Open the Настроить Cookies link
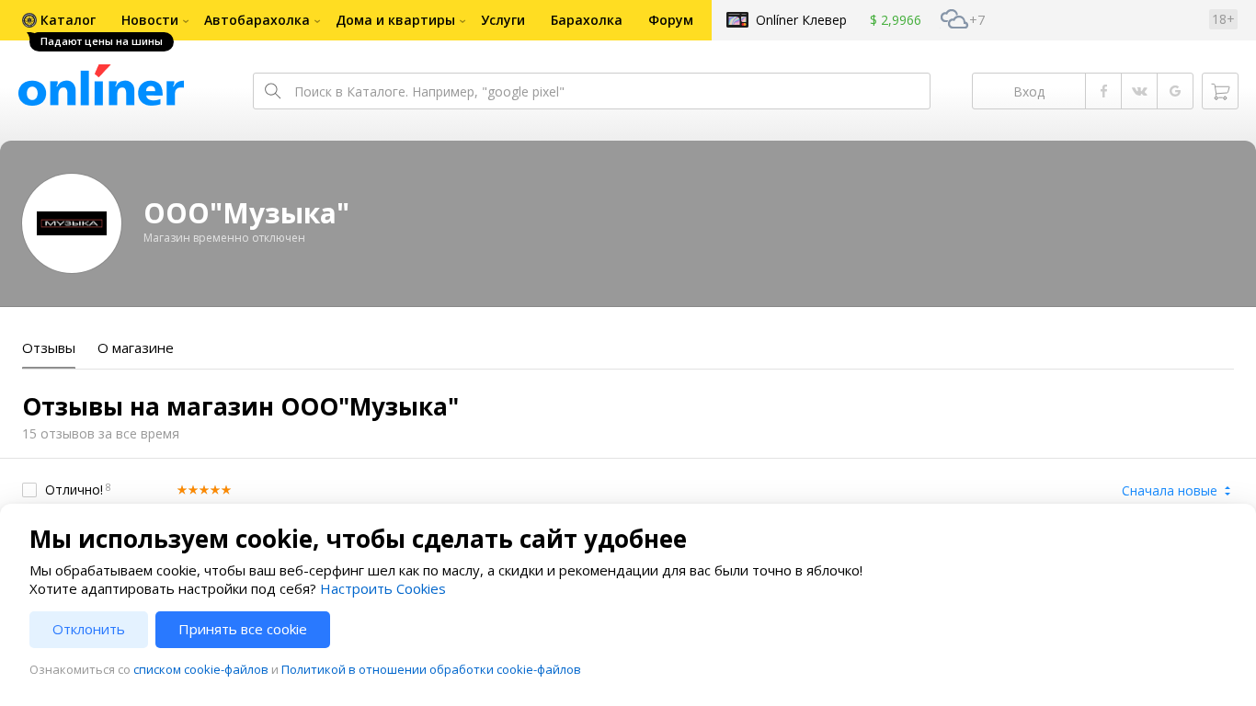The height and width of the screenshot is (706, 1256). pos(383,589)
